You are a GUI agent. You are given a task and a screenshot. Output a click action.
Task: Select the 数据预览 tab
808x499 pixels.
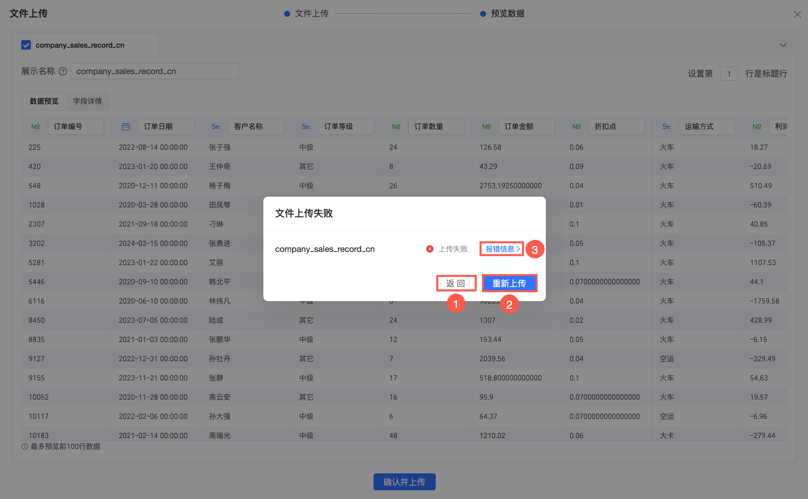[x=44, y=101]
